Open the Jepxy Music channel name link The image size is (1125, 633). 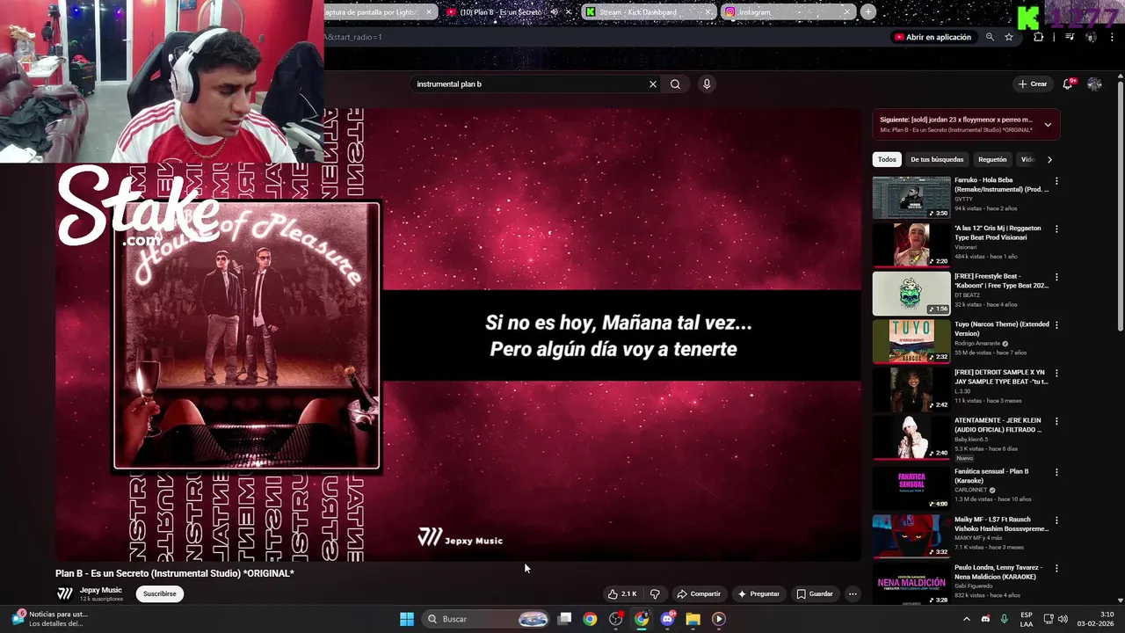click(100, 590)
